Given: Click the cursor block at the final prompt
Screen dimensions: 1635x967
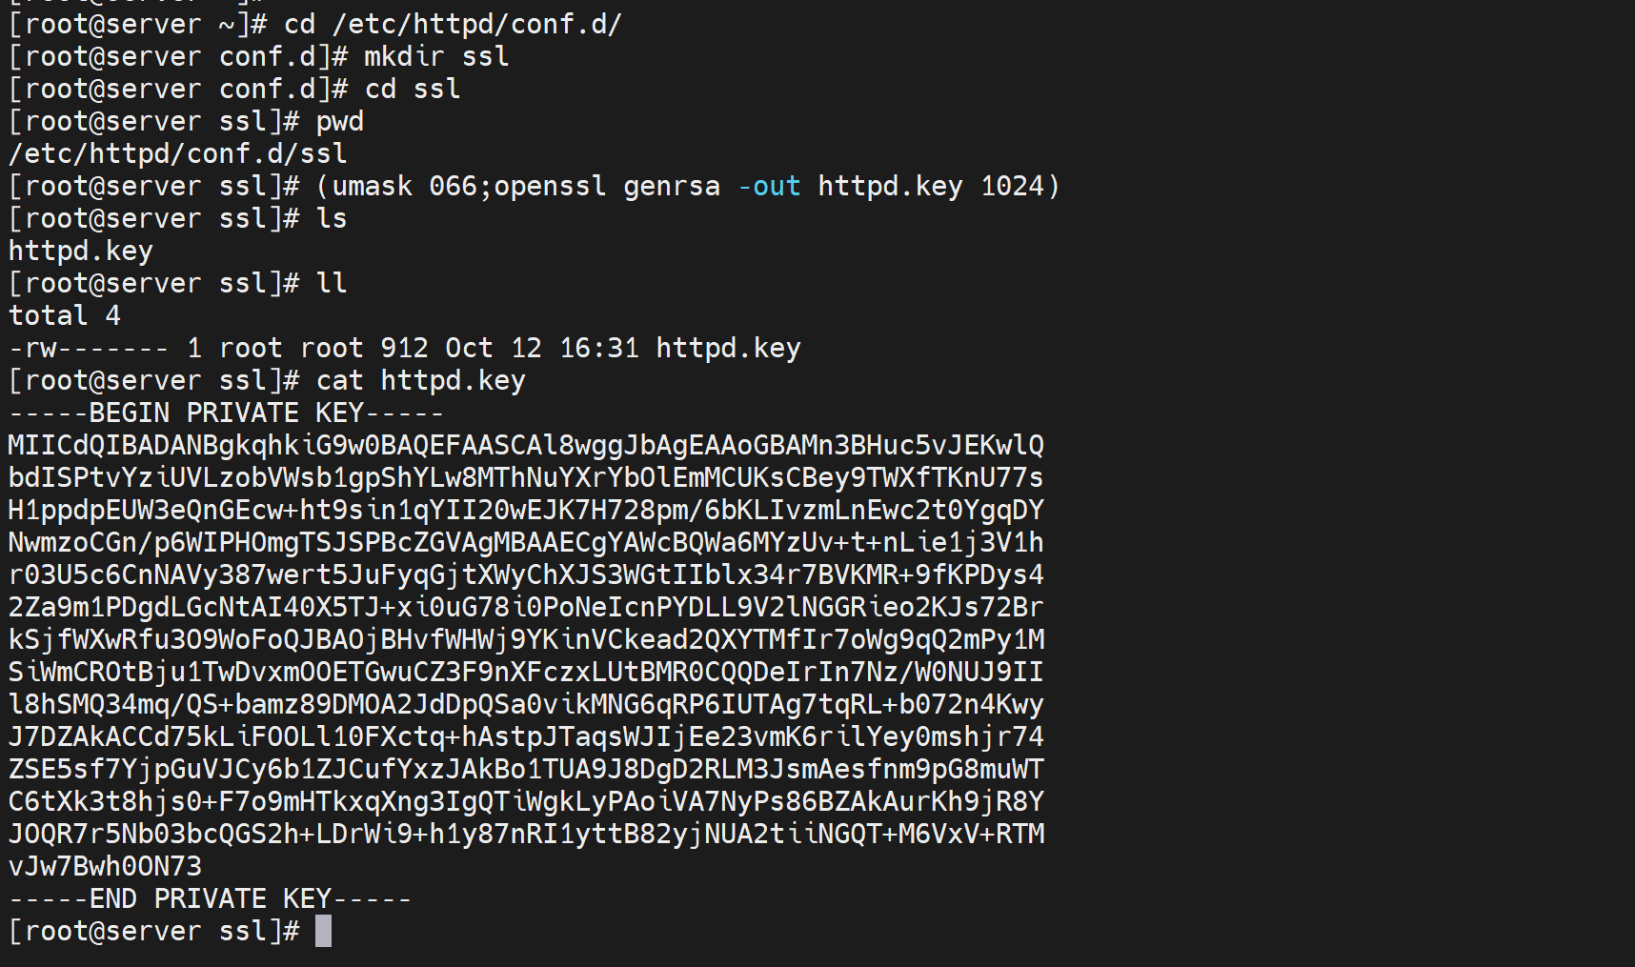Looking at the screenshot, I should pos(323,931).
